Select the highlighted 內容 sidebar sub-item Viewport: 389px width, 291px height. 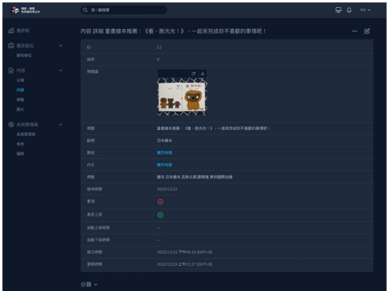click(x=20, y=90)
